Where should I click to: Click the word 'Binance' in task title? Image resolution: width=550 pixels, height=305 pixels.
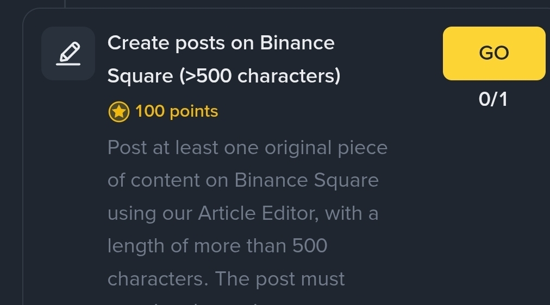[x=297, y=43]
